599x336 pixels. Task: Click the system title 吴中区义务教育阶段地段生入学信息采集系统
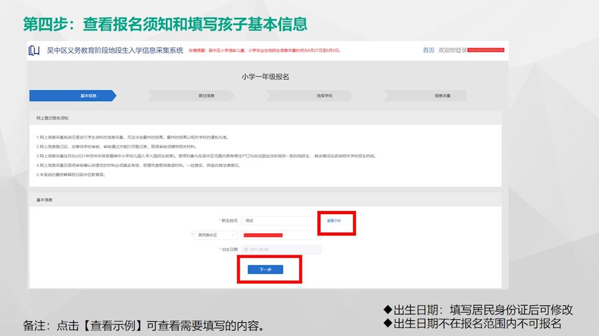point(115,50)
